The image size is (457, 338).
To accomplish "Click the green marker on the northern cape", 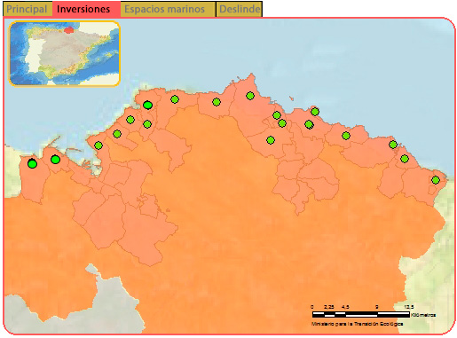I will [x=250, y=96].
